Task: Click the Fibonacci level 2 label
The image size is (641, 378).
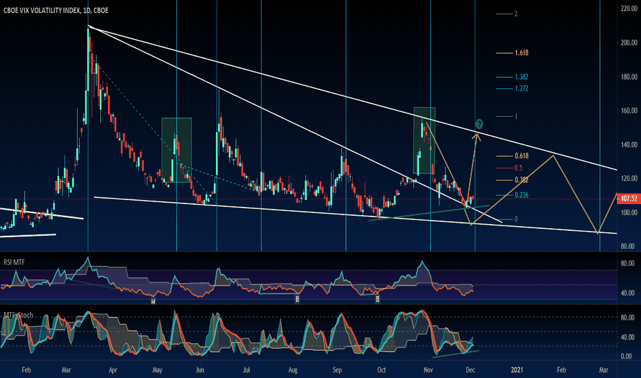Action: 516,14
